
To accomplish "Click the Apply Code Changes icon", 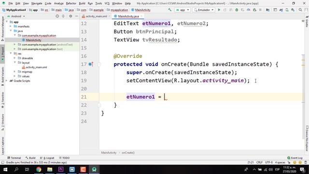I will click(x=231, y=10).
